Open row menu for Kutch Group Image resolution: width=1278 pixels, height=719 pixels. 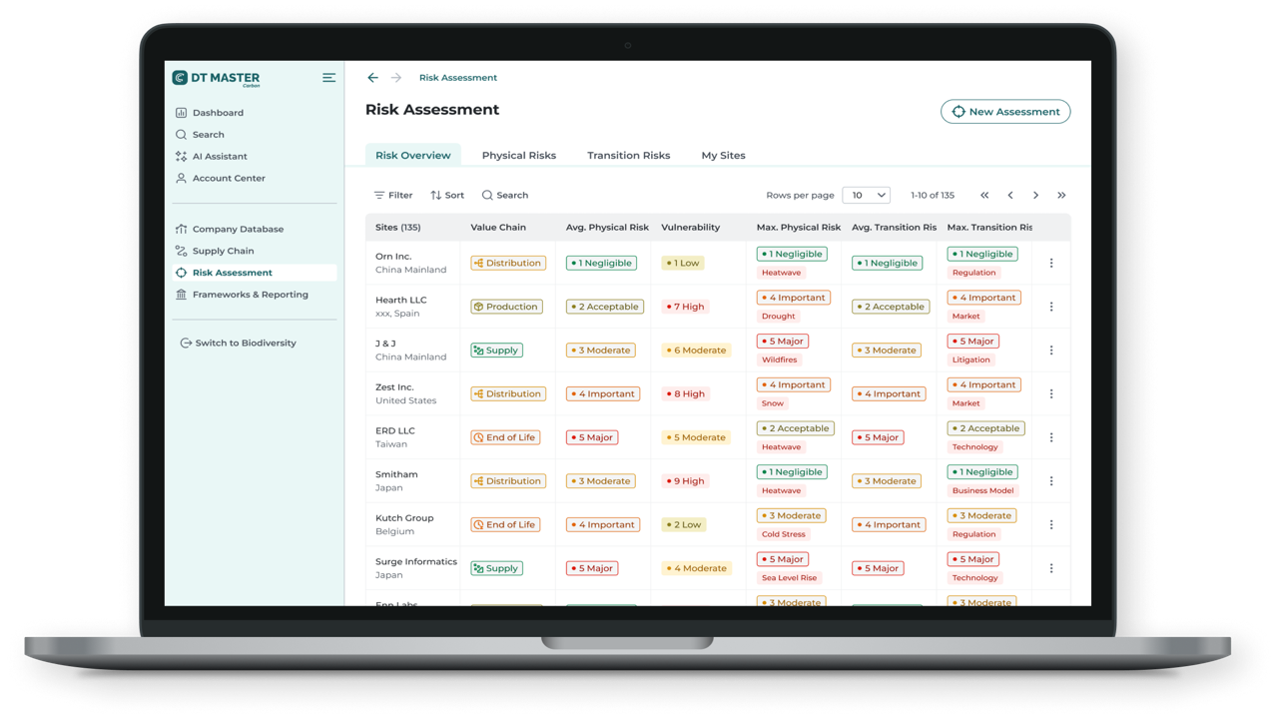click(x=1051, y=525)
